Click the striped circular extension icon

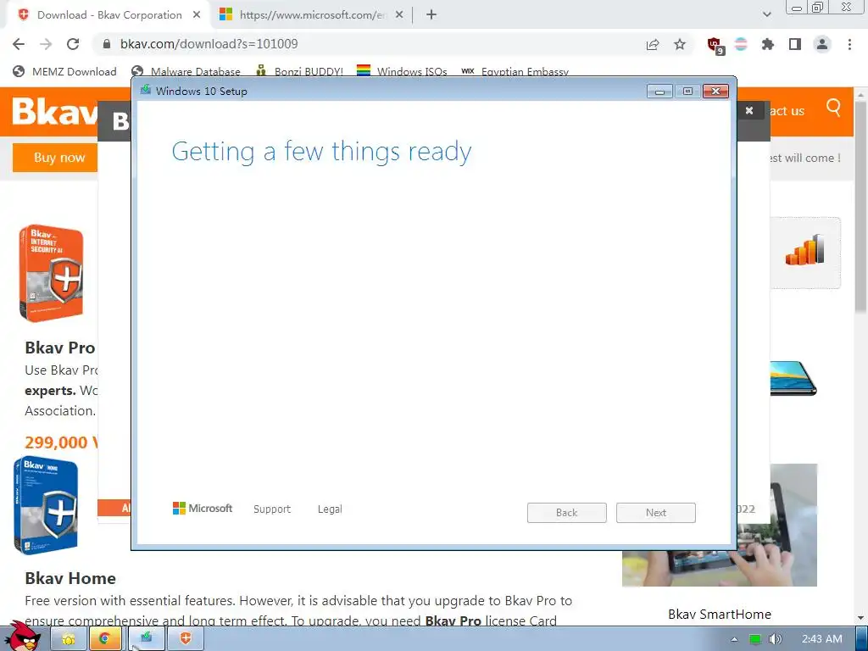(741, 44)
